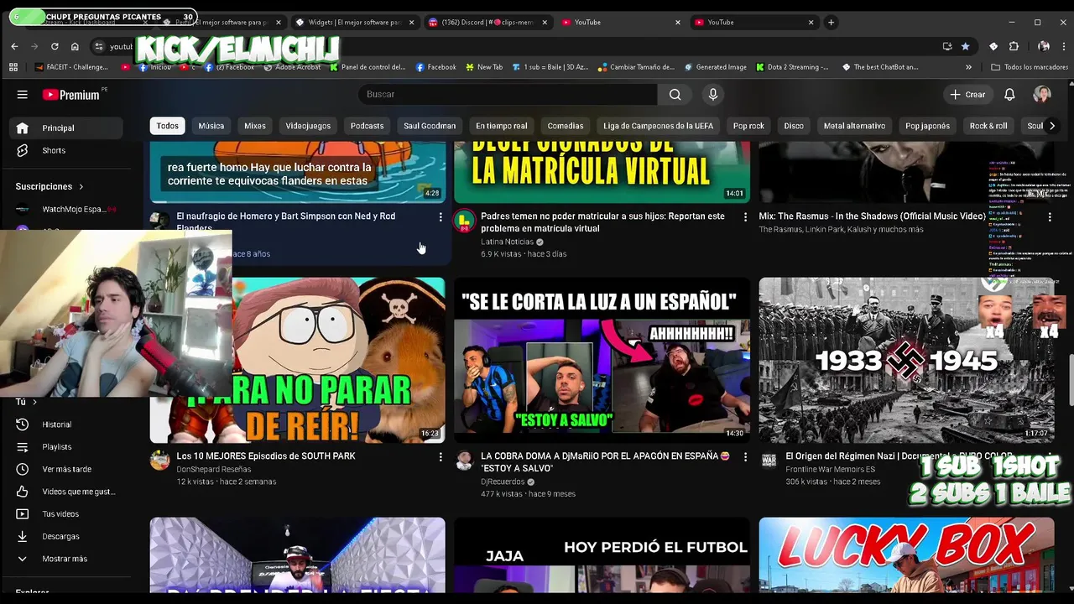
Task: Open the DonShepard Reseñas channel link
Action: 213,469
